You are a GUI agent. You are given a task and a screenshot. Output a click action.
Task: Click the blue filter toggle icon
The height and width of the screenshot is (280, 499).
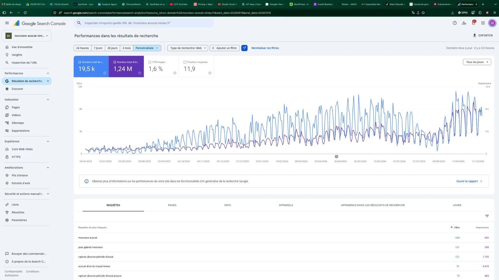coord(245,48)
